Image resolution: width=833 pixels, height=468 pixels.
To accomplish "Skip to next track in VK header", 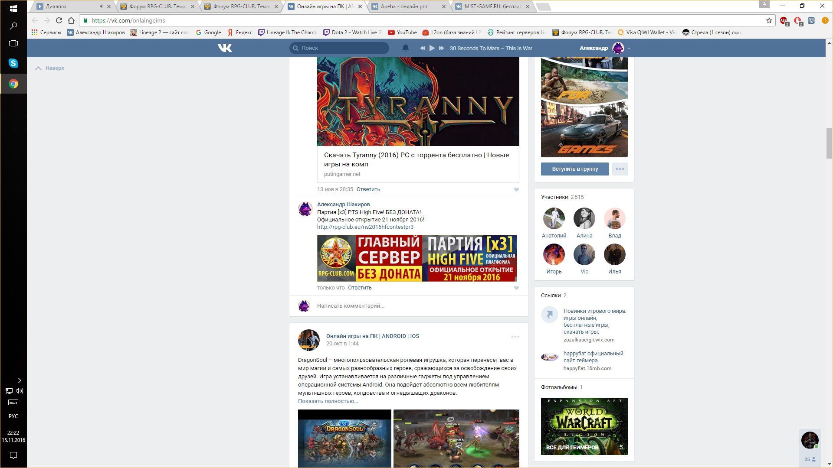I will [x=441, y=48].
